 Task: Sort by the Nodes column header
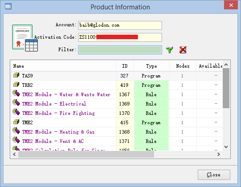(x=183, y=66)
